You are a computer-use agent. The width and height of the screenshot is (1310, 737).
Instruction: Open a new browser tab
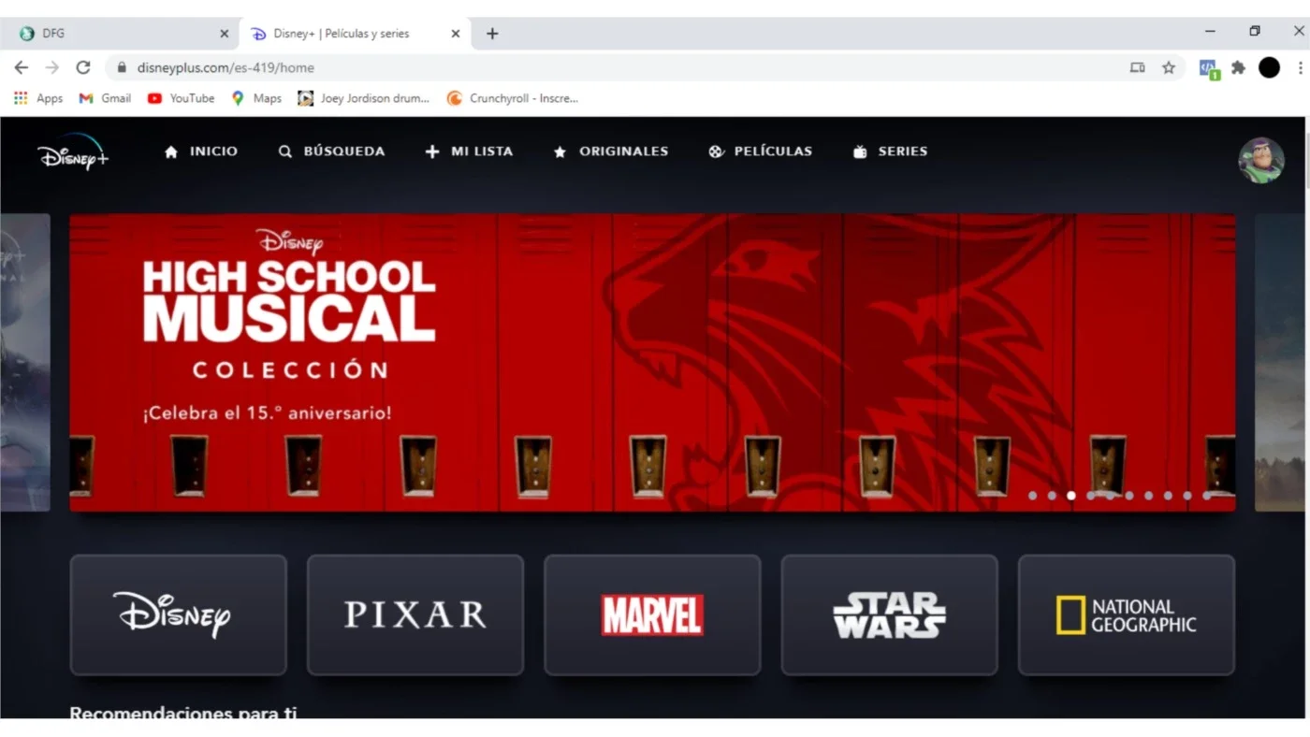click(492, 34)
